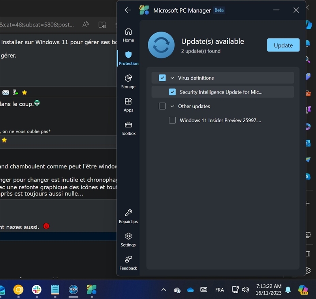Check Windows 11 Insider Preview checkbox
The width and height of the screenshot is (316, 299).
click(172, 120)
